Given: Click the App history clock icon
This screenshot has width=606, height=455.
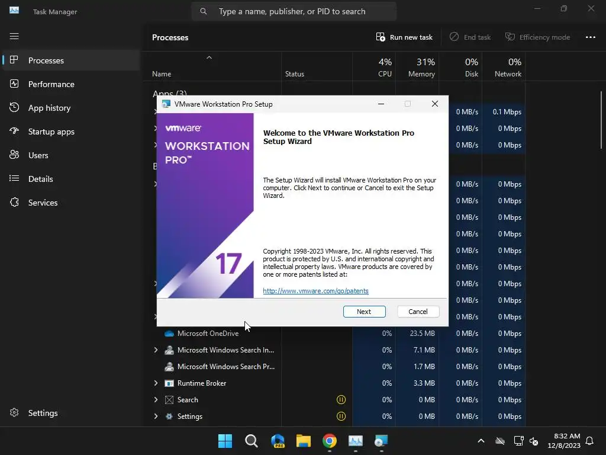Looking at the screenshot, I should tap(14, 107).
